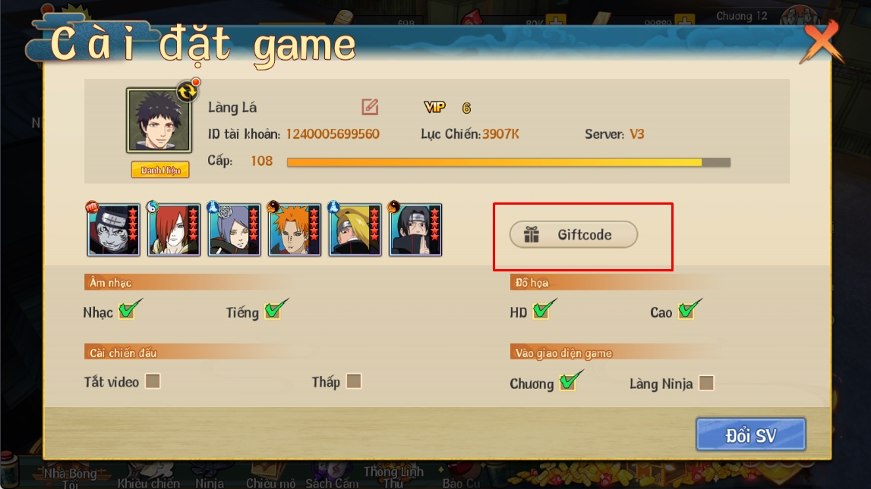Close the game settings dialog

tap(822, 42)
